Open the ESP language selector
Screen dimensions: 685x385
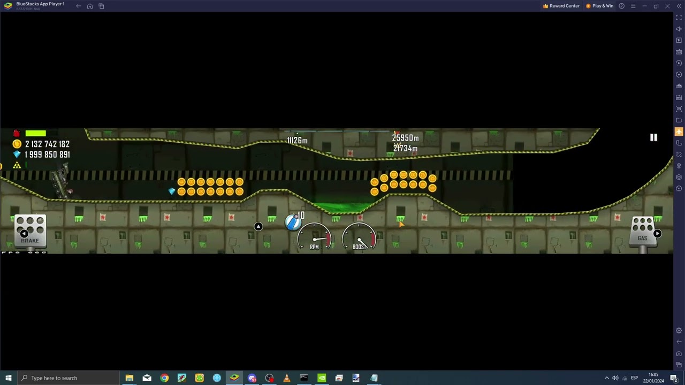(634, 378)
